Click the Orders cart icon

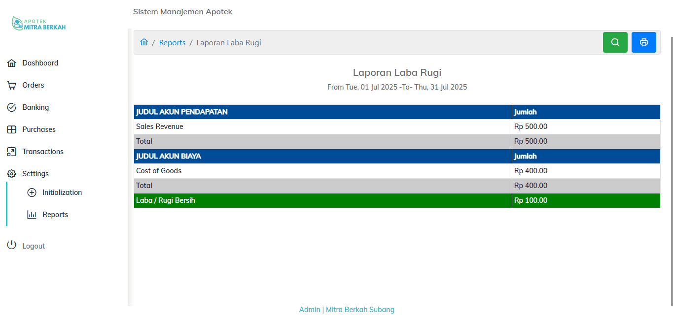12,85
